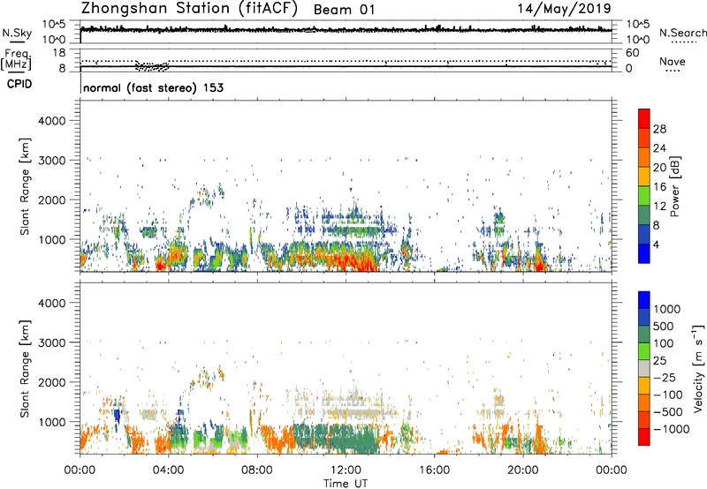Click the '28' label on Power color bar
Screen dimensions: 707x489
[x=659, y=129]
